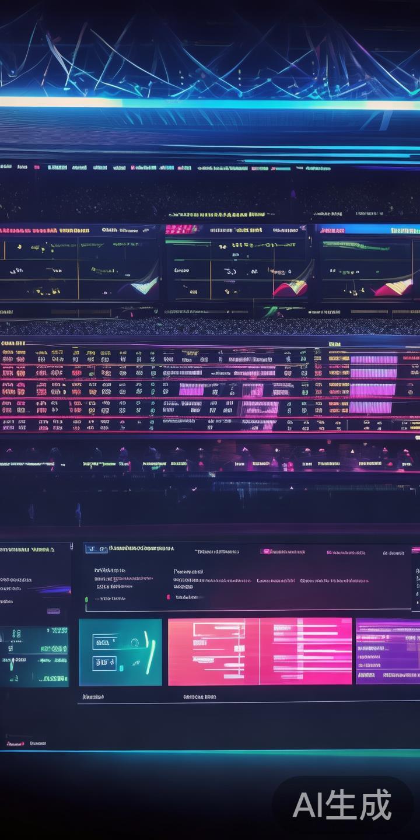Click the circular icon on the teal card

click(135, 642)
